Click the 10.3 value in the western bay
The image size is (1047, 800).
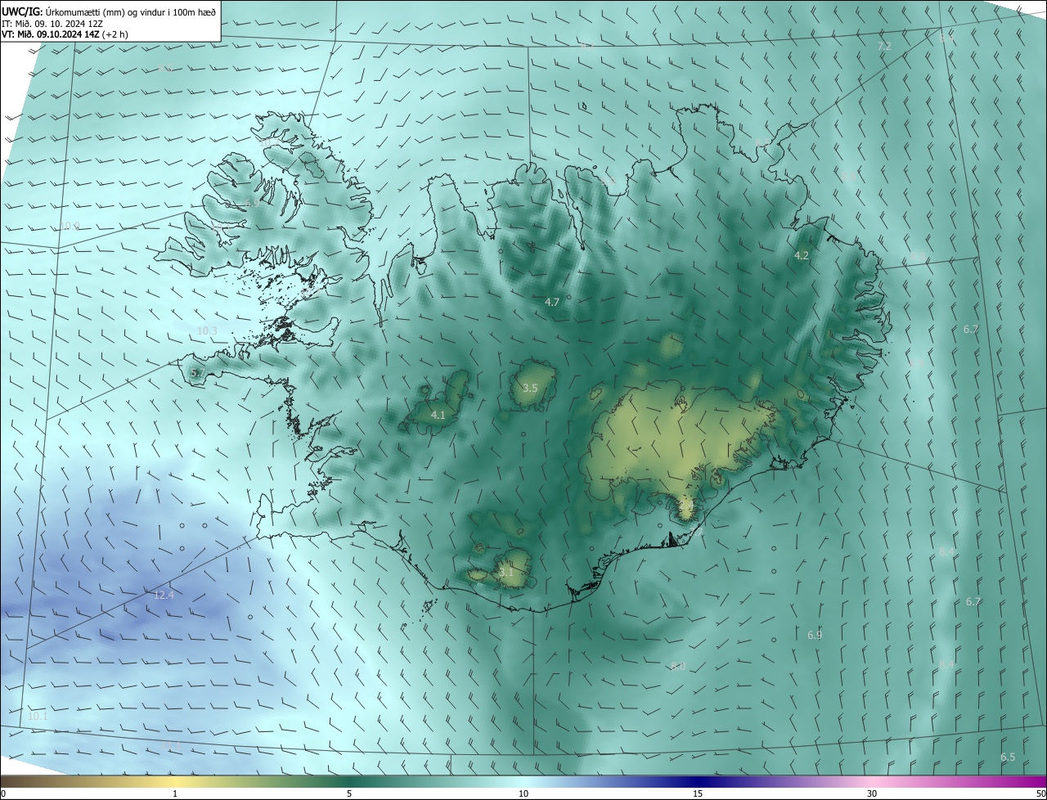pos(207,330)
